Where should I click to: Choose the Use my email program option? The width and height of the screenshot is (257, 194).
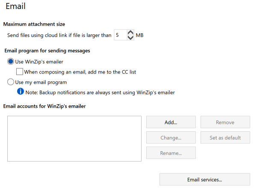tap(11, 82)
